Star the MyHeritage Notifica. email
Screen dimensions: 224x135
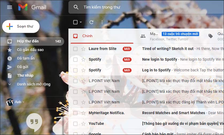click(83, 113)
